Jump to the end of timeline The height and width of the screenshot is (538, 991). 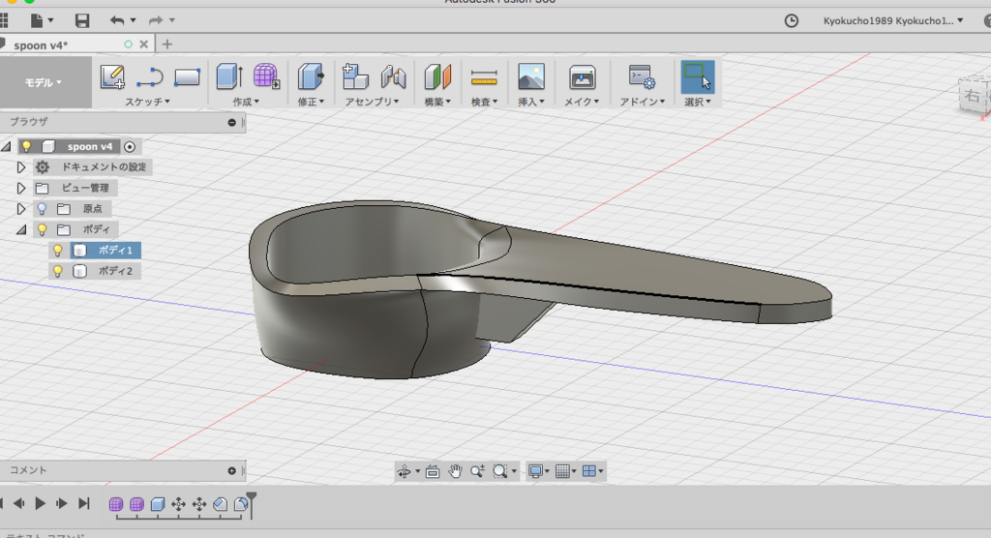click(x=83, y=504)
